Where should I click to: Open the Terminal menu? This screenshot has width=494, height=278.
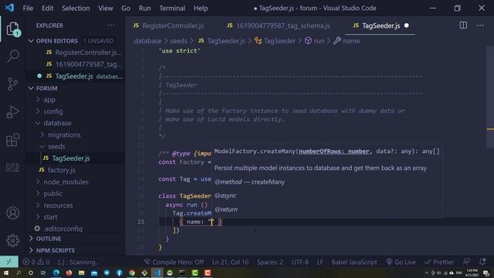[172, 8]
